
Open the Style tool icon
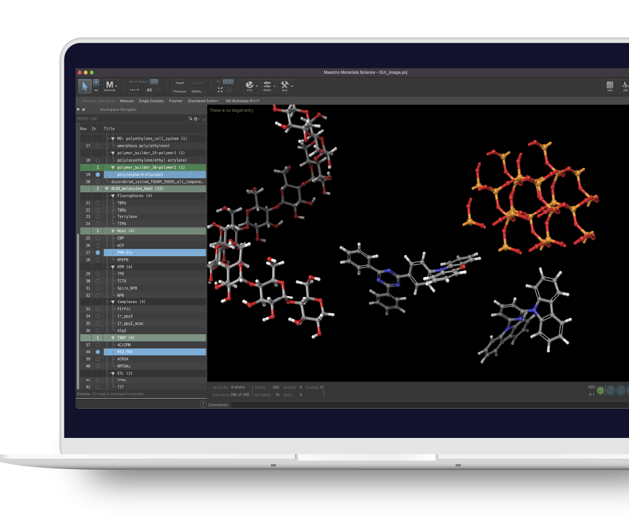click(250, 86)
